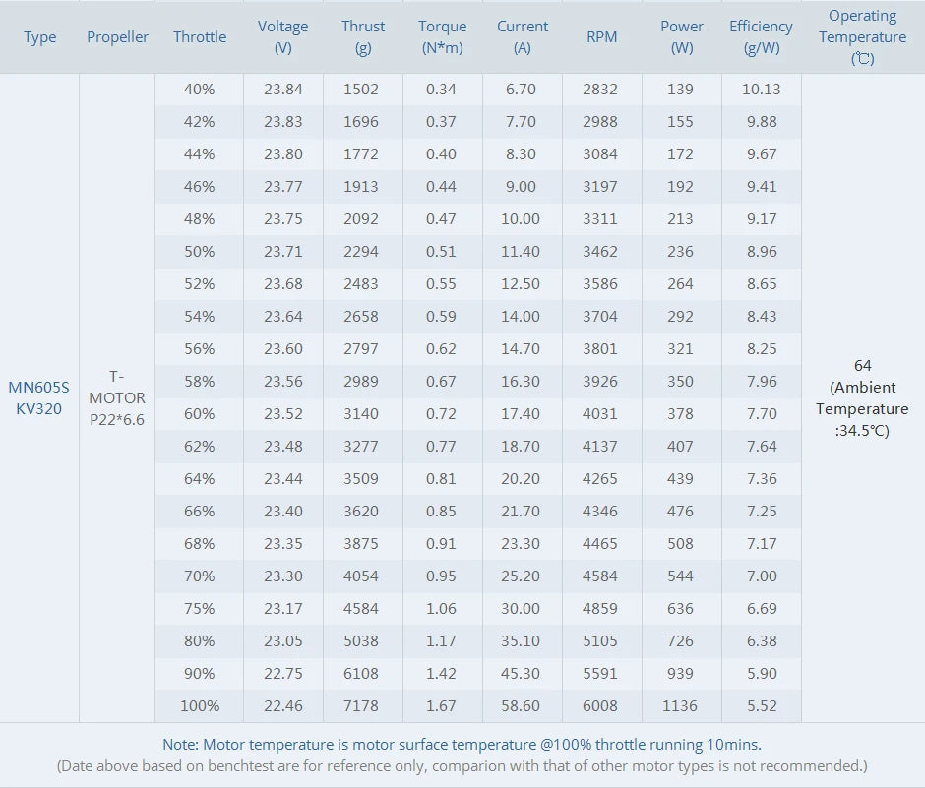
Task: Click the T-MOTOR P22*6.6 propeller cell
Action: pyautogui.click(x=117, y=397)
